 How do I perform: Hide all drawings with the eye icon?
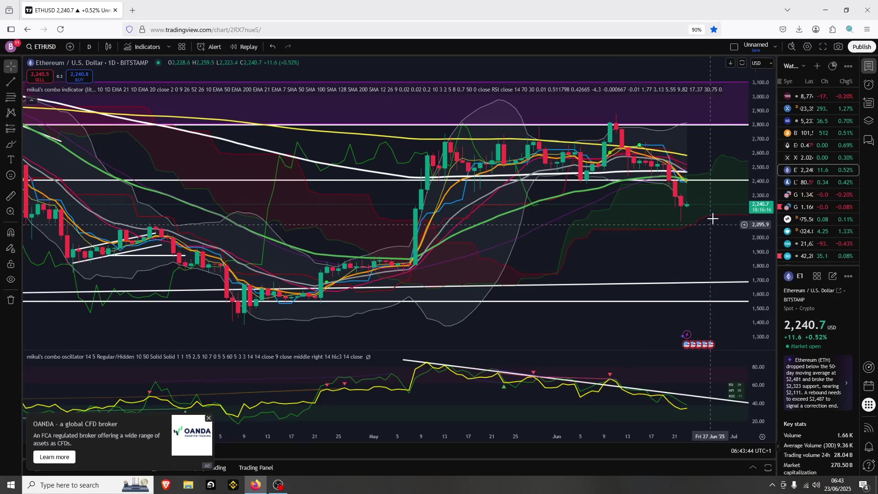tap(11, 279)
